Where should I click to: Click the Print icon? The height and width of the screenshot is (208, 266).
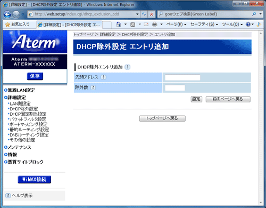155,25
